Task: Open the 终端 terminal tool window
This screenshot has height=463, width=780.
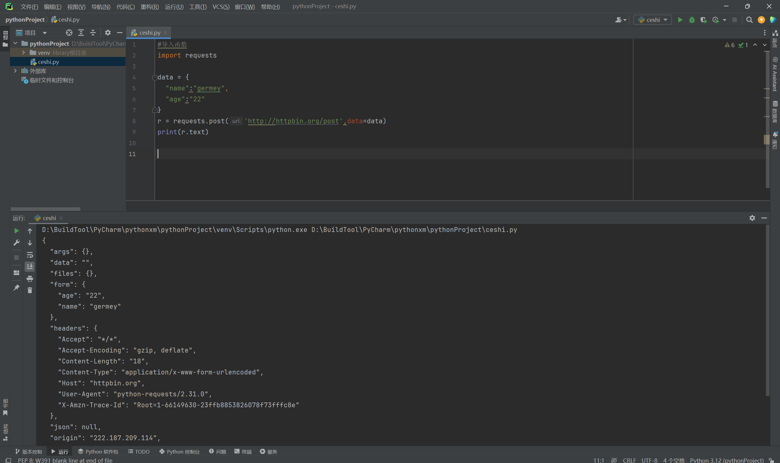Action: pyautogui.click(x=243, y=451)
